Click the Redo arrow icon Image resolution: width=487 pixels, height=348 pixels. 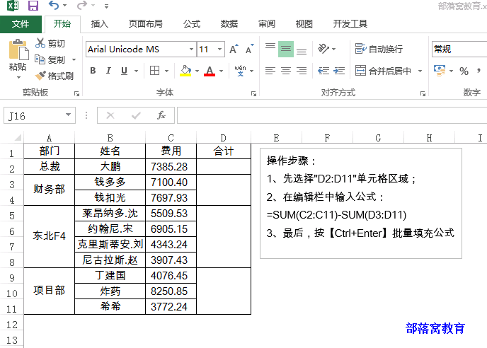tap(81, 5)
